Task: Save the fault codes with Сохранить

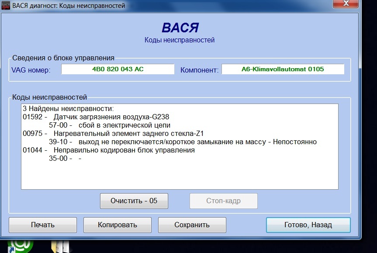Action: click(192, 225)
